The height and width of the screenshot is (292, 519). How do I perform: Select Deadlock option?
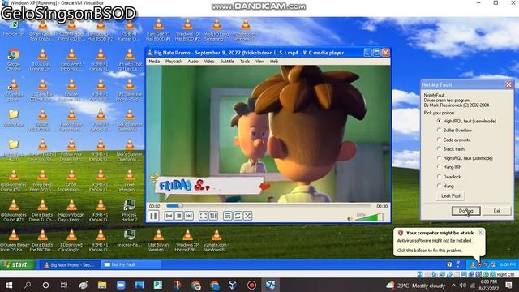click(x=449, y=177)
